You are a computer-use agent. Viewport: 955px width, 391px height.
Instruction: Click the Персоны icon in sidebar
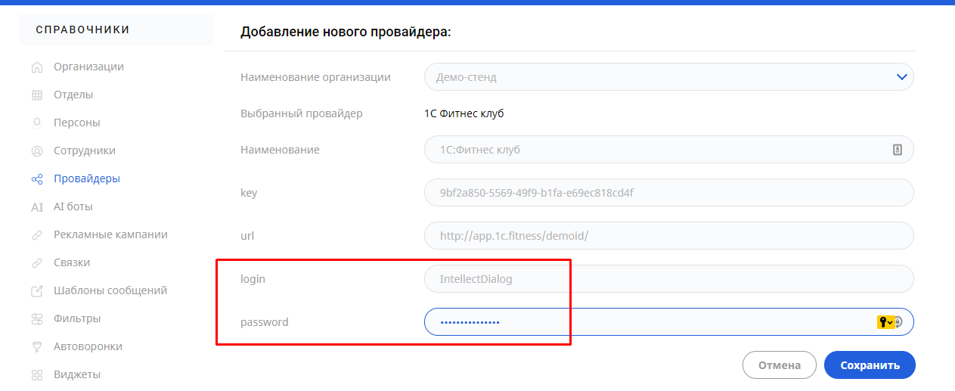[36, 123]
